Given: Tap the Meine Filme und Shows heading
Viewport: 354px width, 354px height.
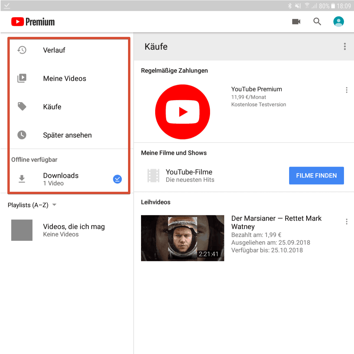Looking at the screenshot, I should coord(174,153).
